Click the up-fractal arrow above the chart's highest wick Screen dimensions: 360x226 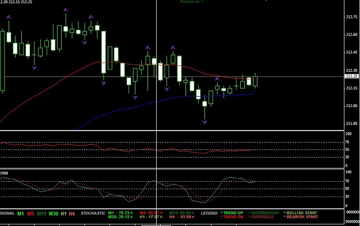pos(66,10)
